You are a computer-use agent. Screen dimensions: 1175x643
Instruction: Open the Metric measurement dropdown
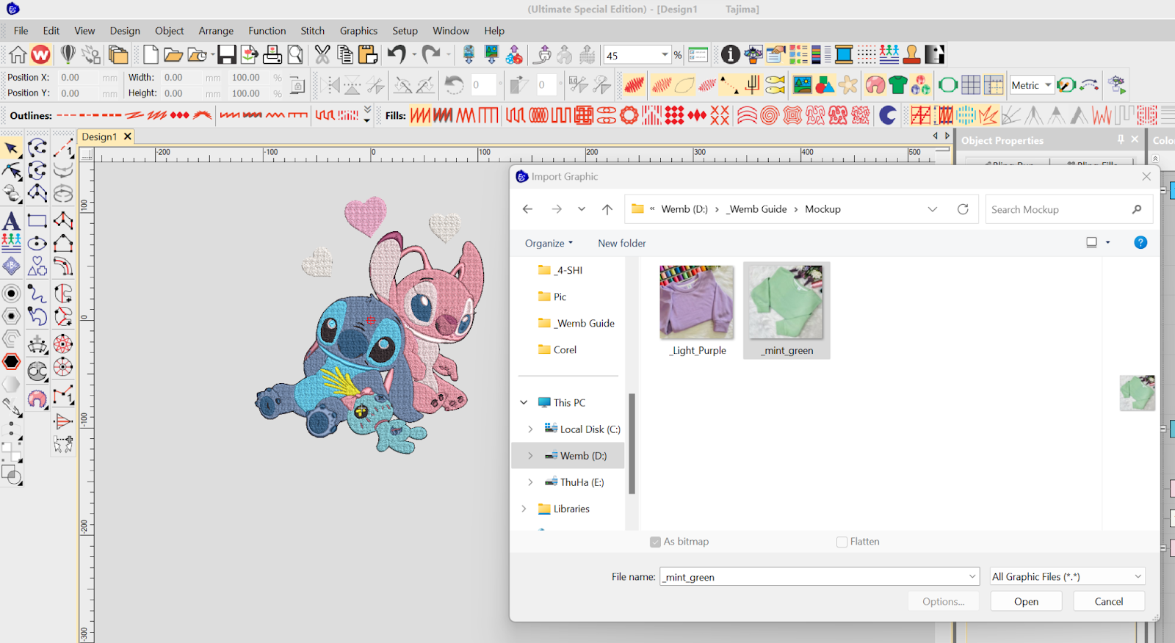point(1048,85)
